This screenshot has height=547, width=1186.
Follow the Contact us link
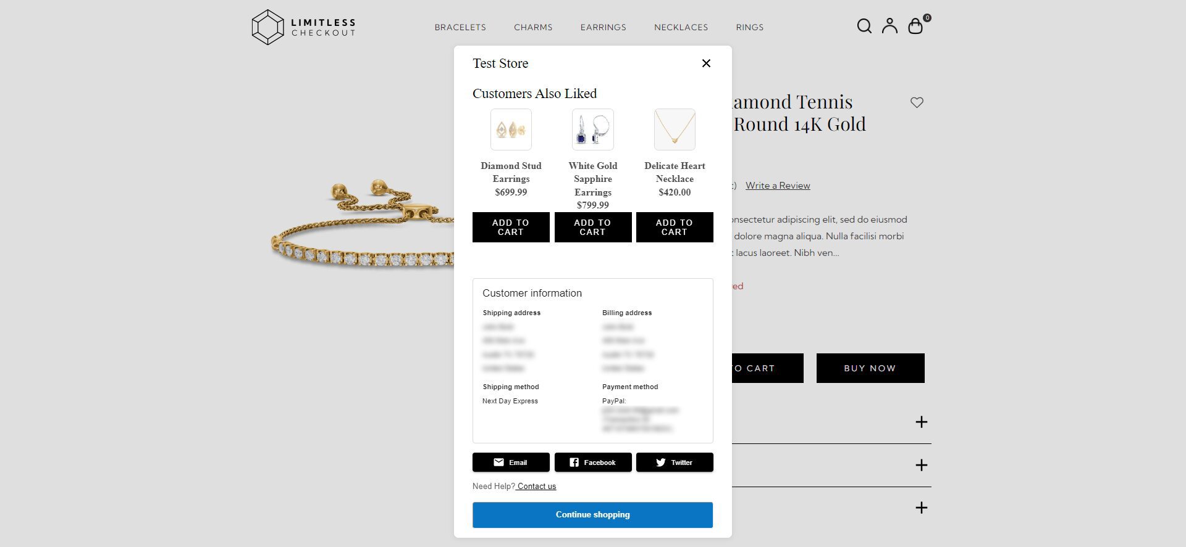coord(536,487)
